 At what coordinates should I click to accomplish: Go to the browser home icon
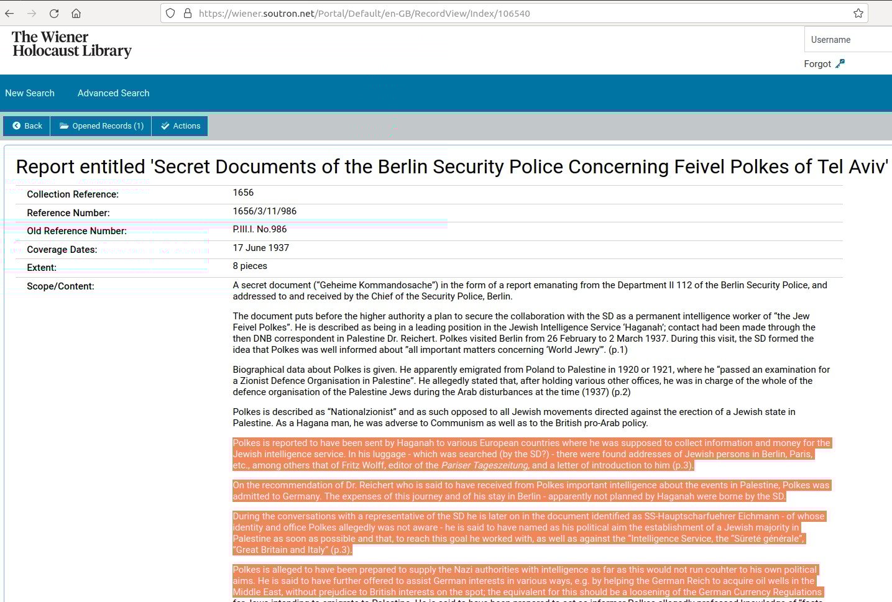76,13
